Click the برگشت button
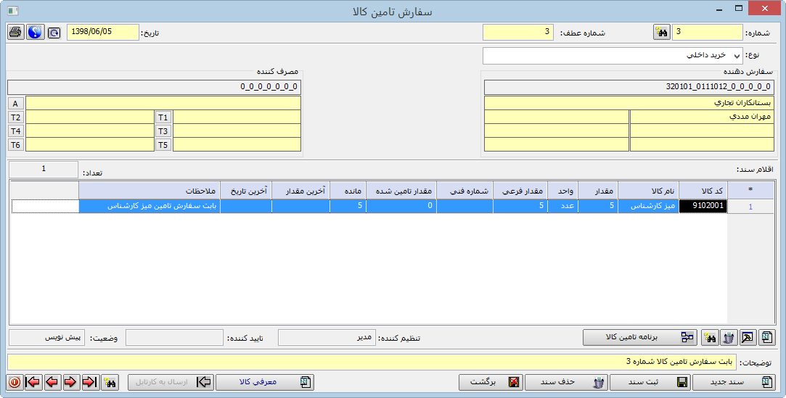 (x=491, y=382)
